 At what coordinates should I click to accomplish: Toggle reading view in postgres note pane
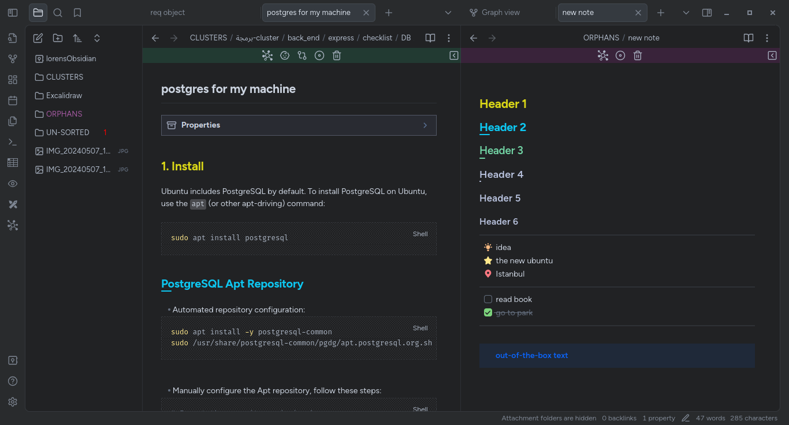point(430,38)
